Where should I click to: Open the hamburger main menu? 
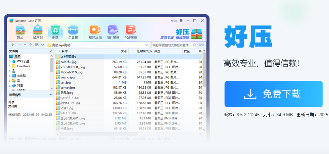(x=181, y=21)
